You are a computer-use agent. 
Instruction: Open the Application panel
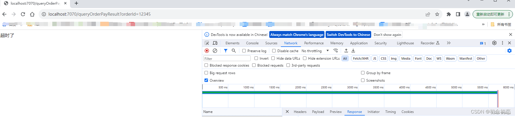tap(359, 43)
